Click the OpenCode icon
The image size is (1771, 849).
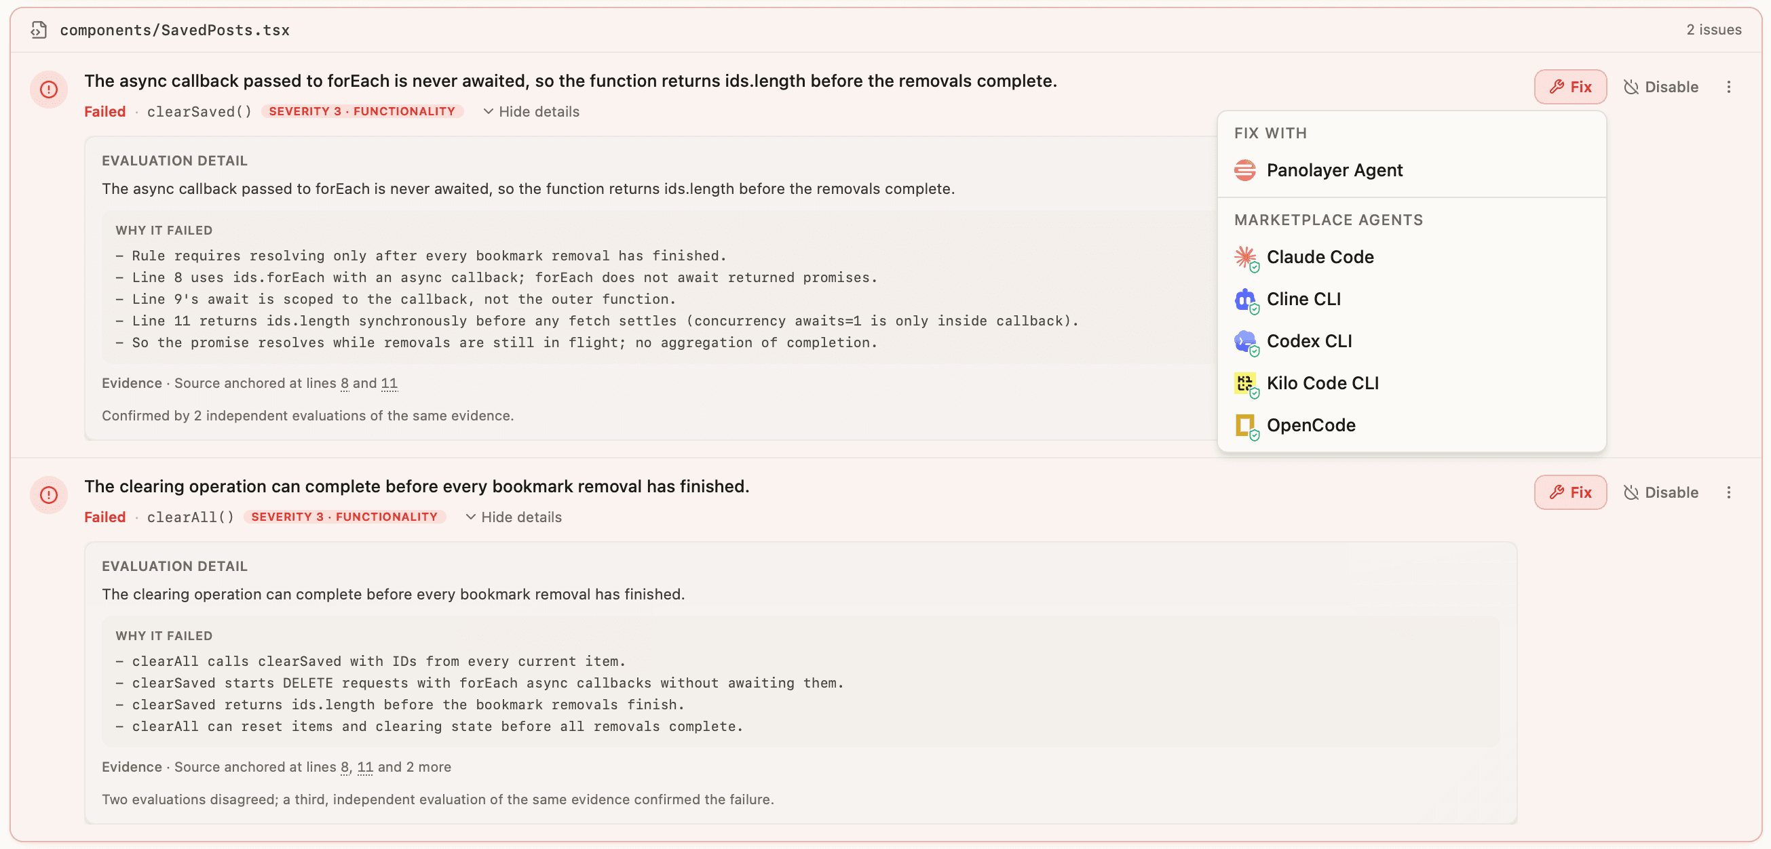coord(1246,426)
